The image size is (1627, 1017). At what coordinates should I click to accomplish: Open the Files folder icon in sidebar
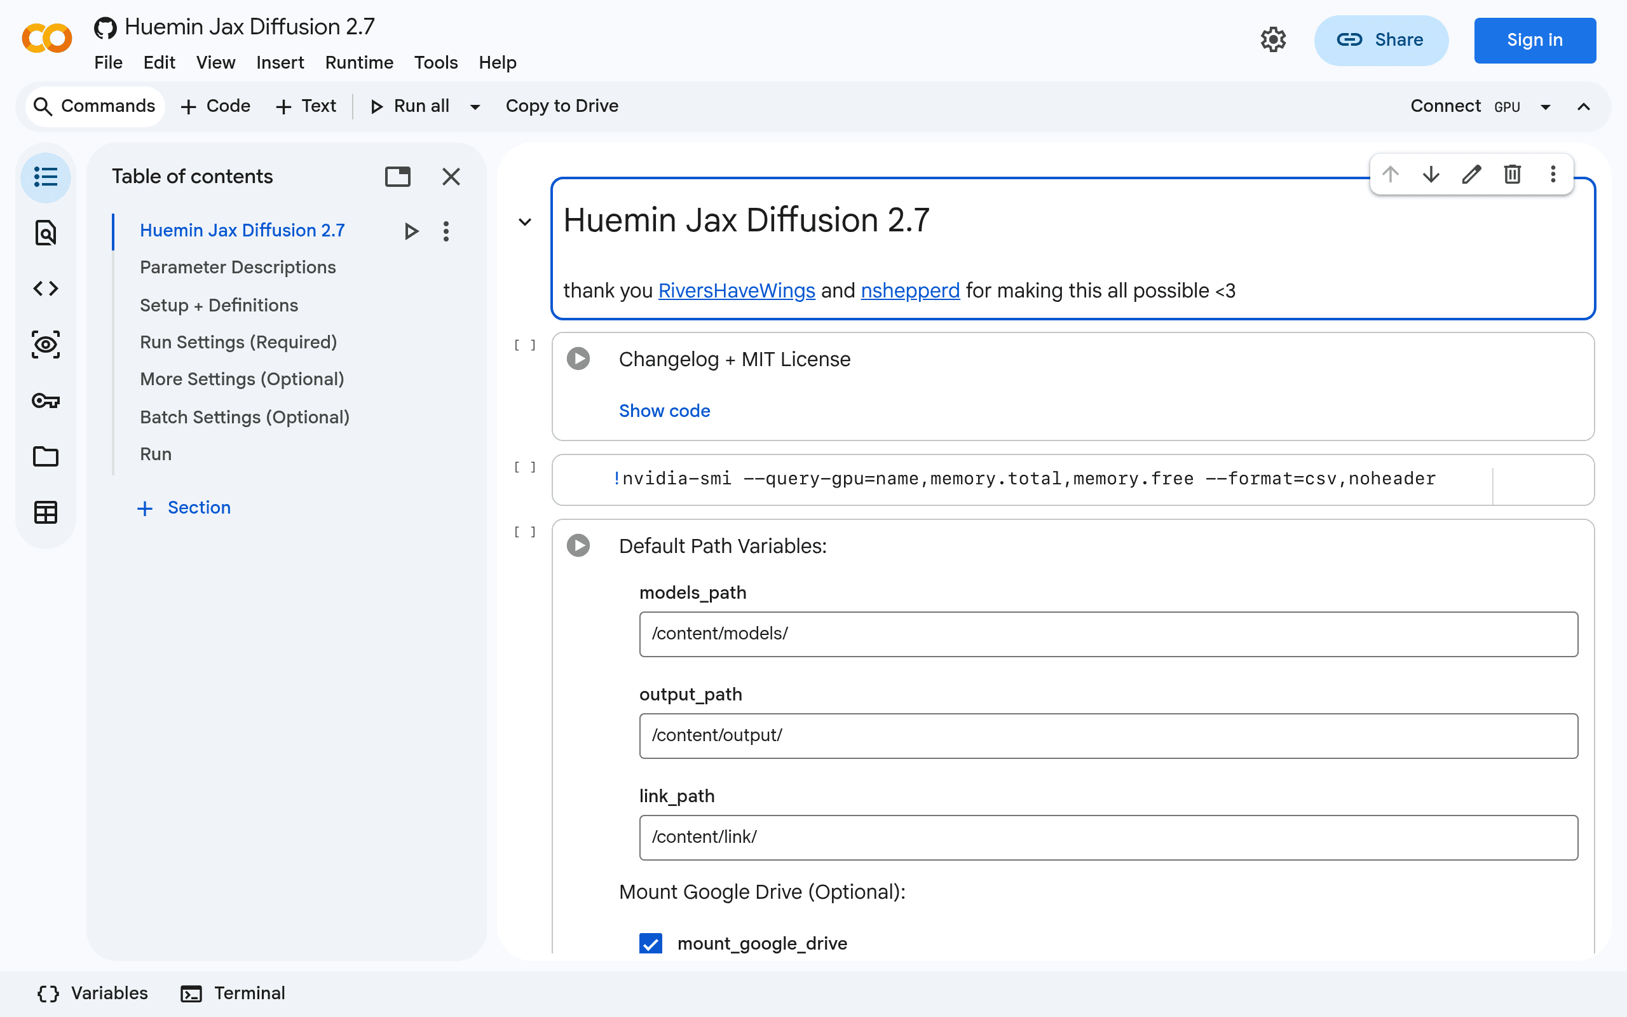point(46,456)
